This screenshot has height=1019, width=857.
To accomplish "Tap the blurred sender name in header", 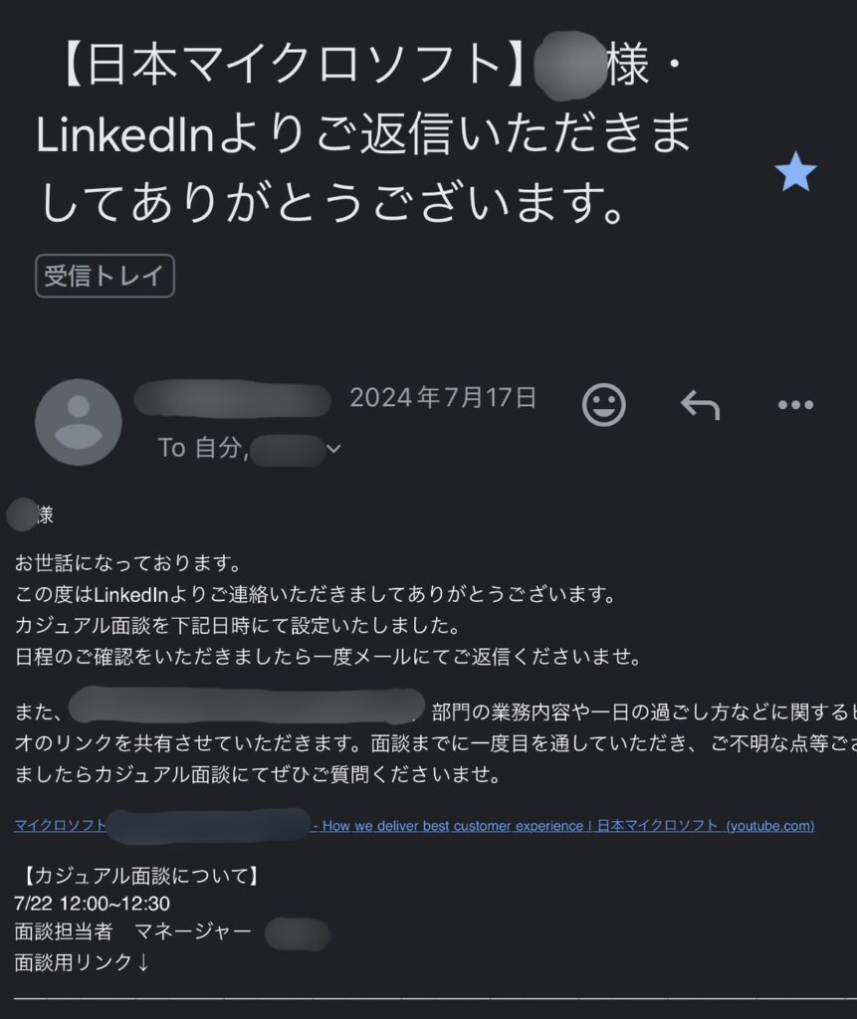I will coord(232,399).
